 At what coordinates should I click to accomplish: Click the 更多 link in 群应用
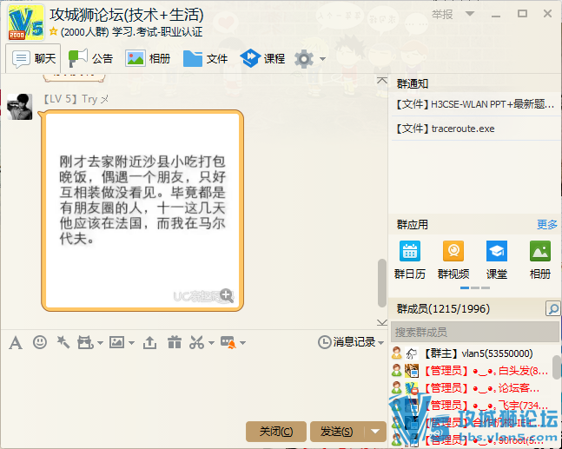[x=547, y=224]
